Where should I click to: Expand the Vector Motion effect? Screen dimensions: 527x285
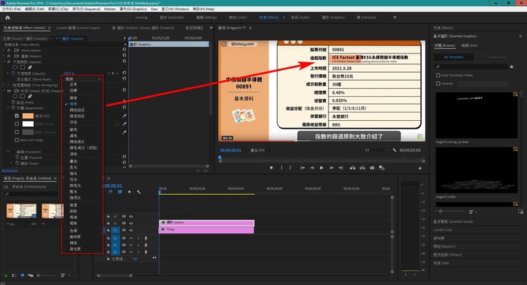click(x=4, y=50)
